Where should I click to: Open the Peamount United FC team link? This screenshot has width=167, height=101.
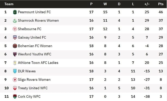pyautogui.click(x=34, y=12)
